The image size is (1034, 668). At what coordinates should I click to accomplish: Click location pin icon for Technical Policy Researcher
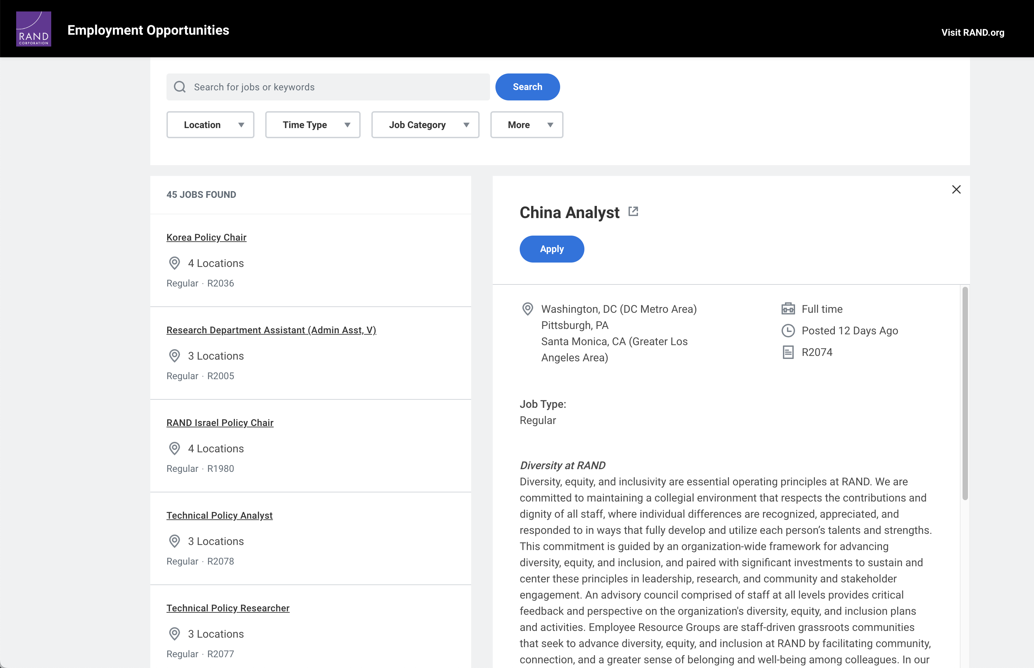[174, 634]
